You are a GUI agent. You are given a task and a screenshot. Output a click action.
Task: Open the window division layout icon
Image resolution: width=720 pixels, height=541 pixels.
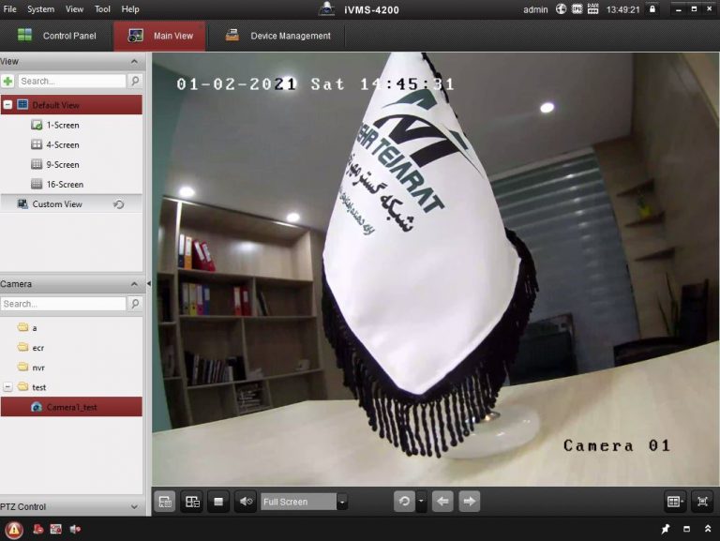point(675,502)
